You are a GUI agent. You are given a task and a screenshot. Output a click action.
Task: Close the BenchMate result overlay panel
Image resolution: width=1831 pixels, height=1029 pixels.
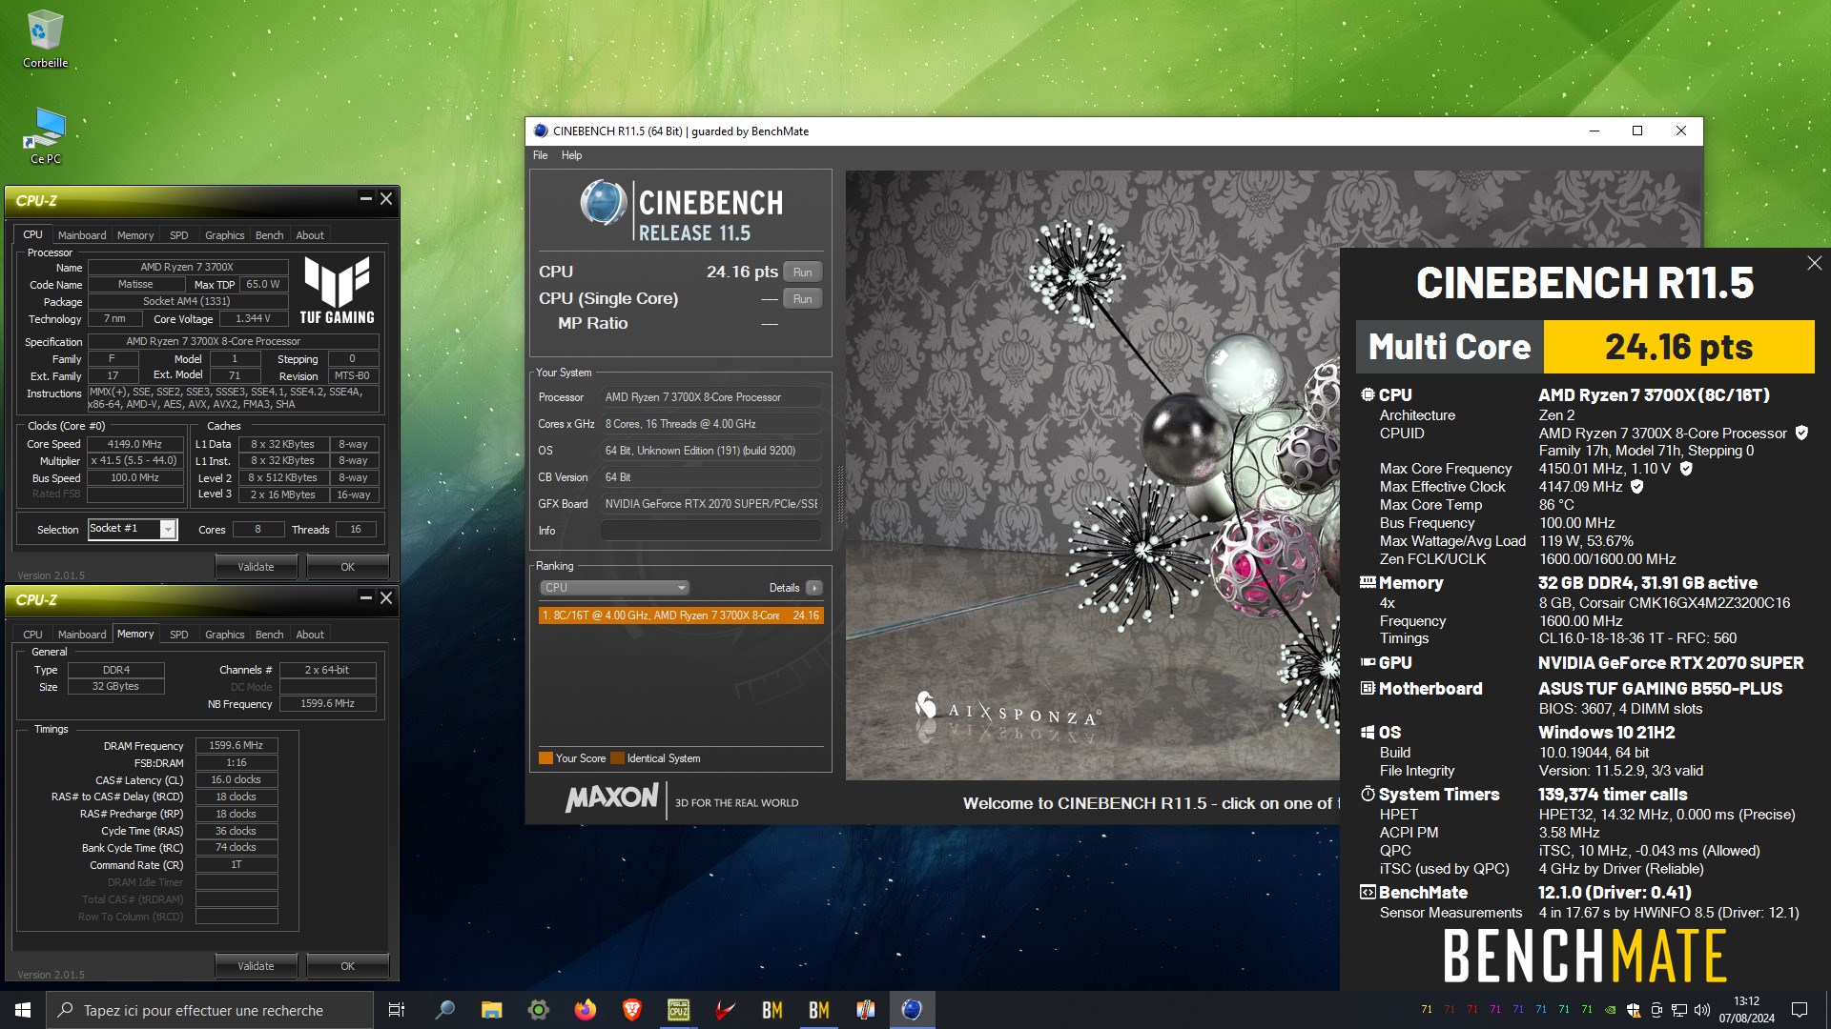coord(1814,263)
